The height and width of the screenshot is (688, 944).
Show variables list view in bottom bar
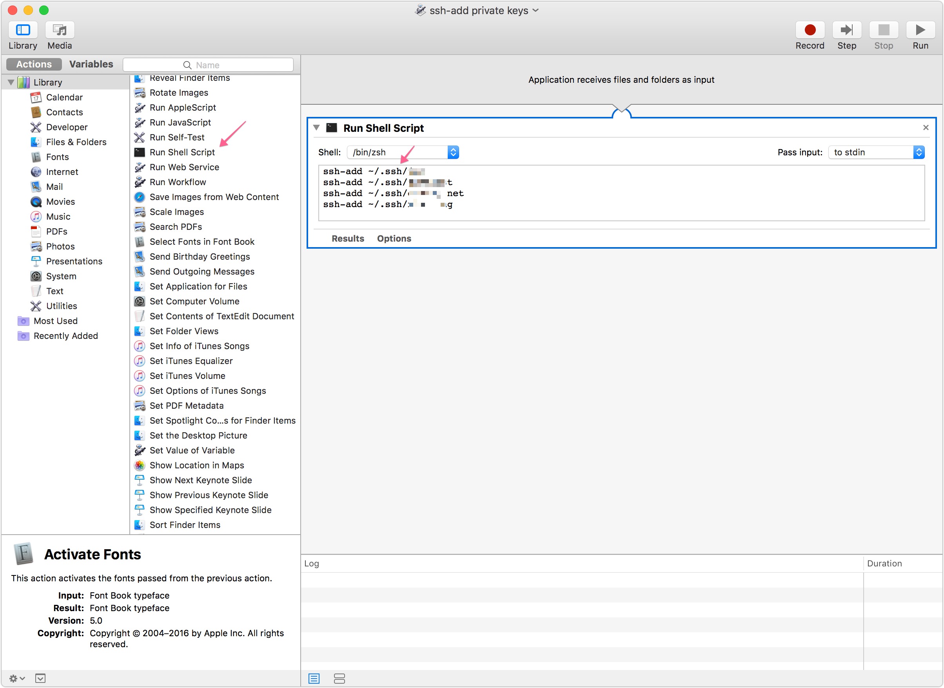point(339,679)
